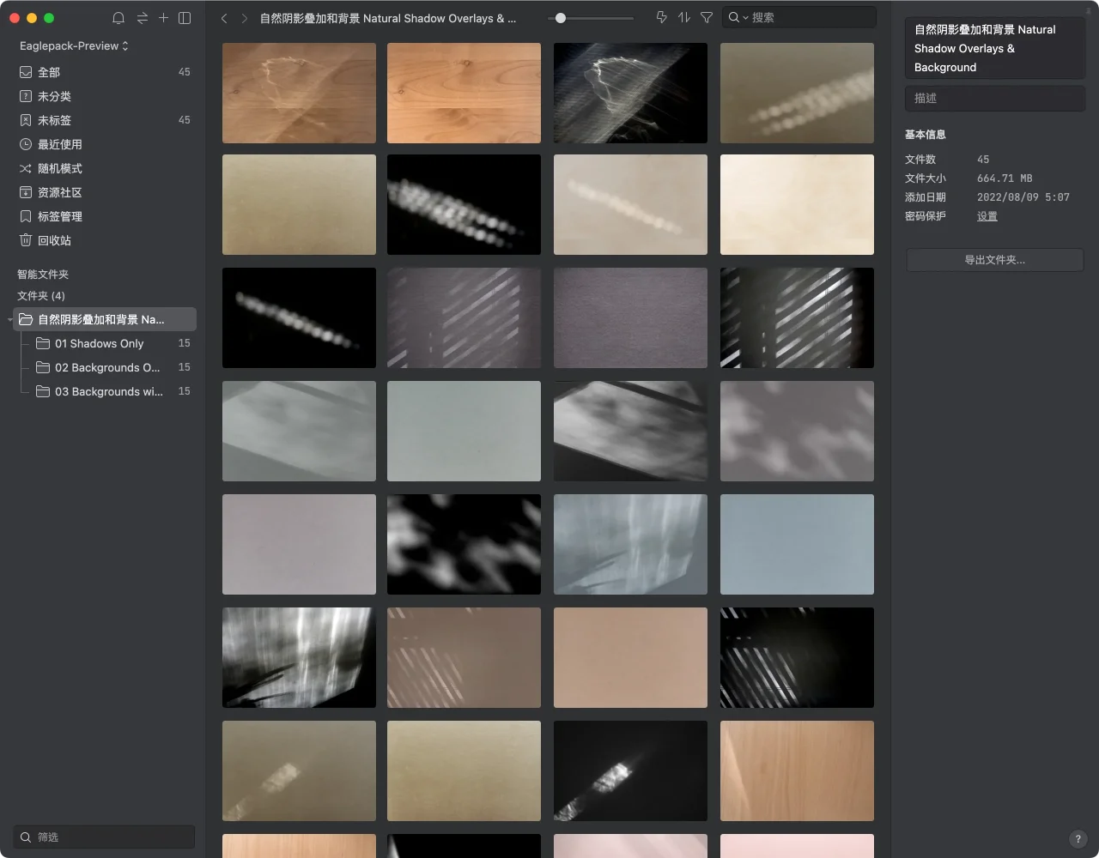Open the search magnifier dropdown
This screenshot has height=858, width=1099.
(x=738, y=17)
